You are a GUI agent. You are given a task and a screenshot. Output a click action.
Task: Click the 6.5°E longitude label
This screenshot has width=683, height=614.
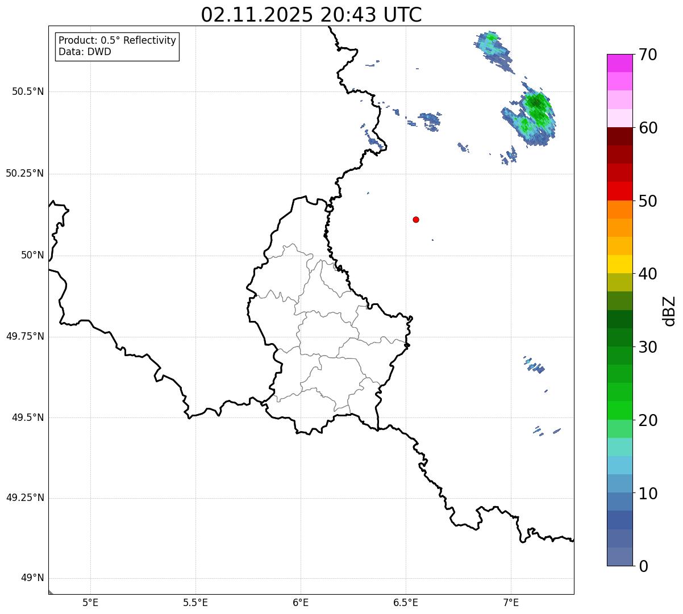pos(406,602)
